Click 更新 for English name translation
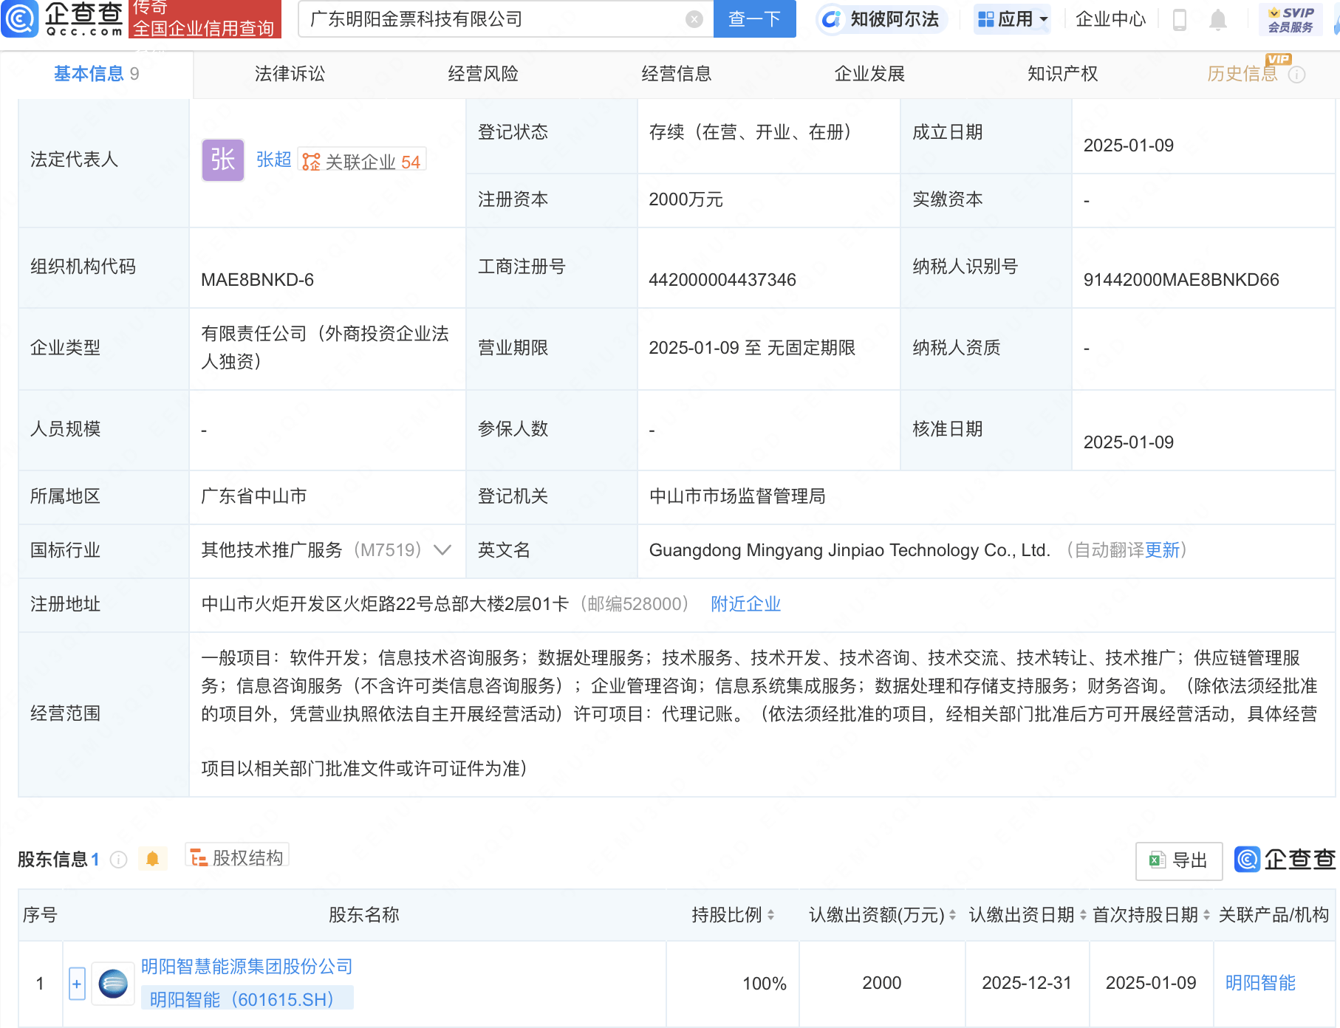 point(1162,550)
